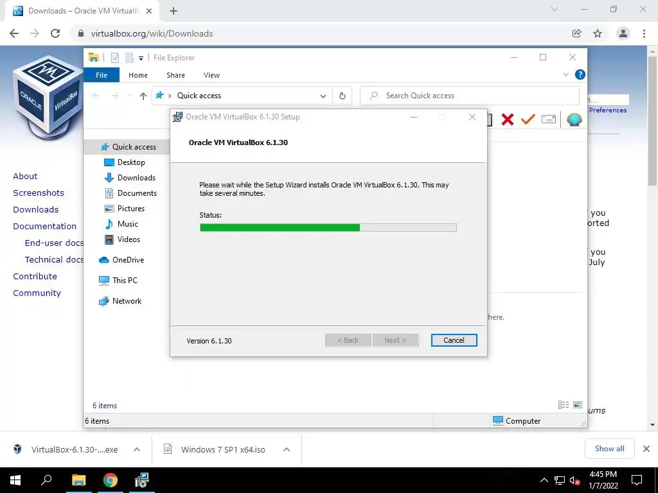Click the installation progress bar
Viewport: 658px width, 493px height.
(328, 227)
